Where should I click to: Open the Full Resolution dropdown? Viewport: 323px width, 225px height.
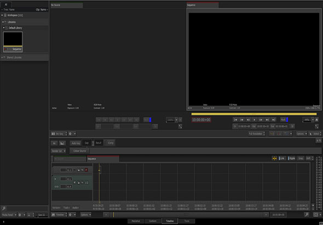point(256,134)
